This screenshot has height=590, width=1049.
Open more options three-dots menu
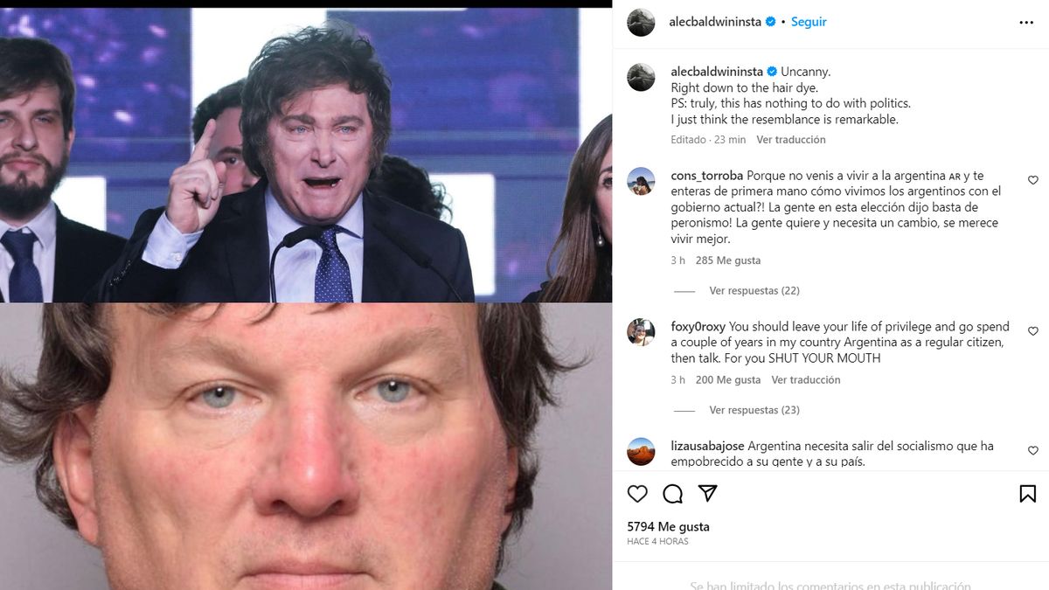[1026, 23]
